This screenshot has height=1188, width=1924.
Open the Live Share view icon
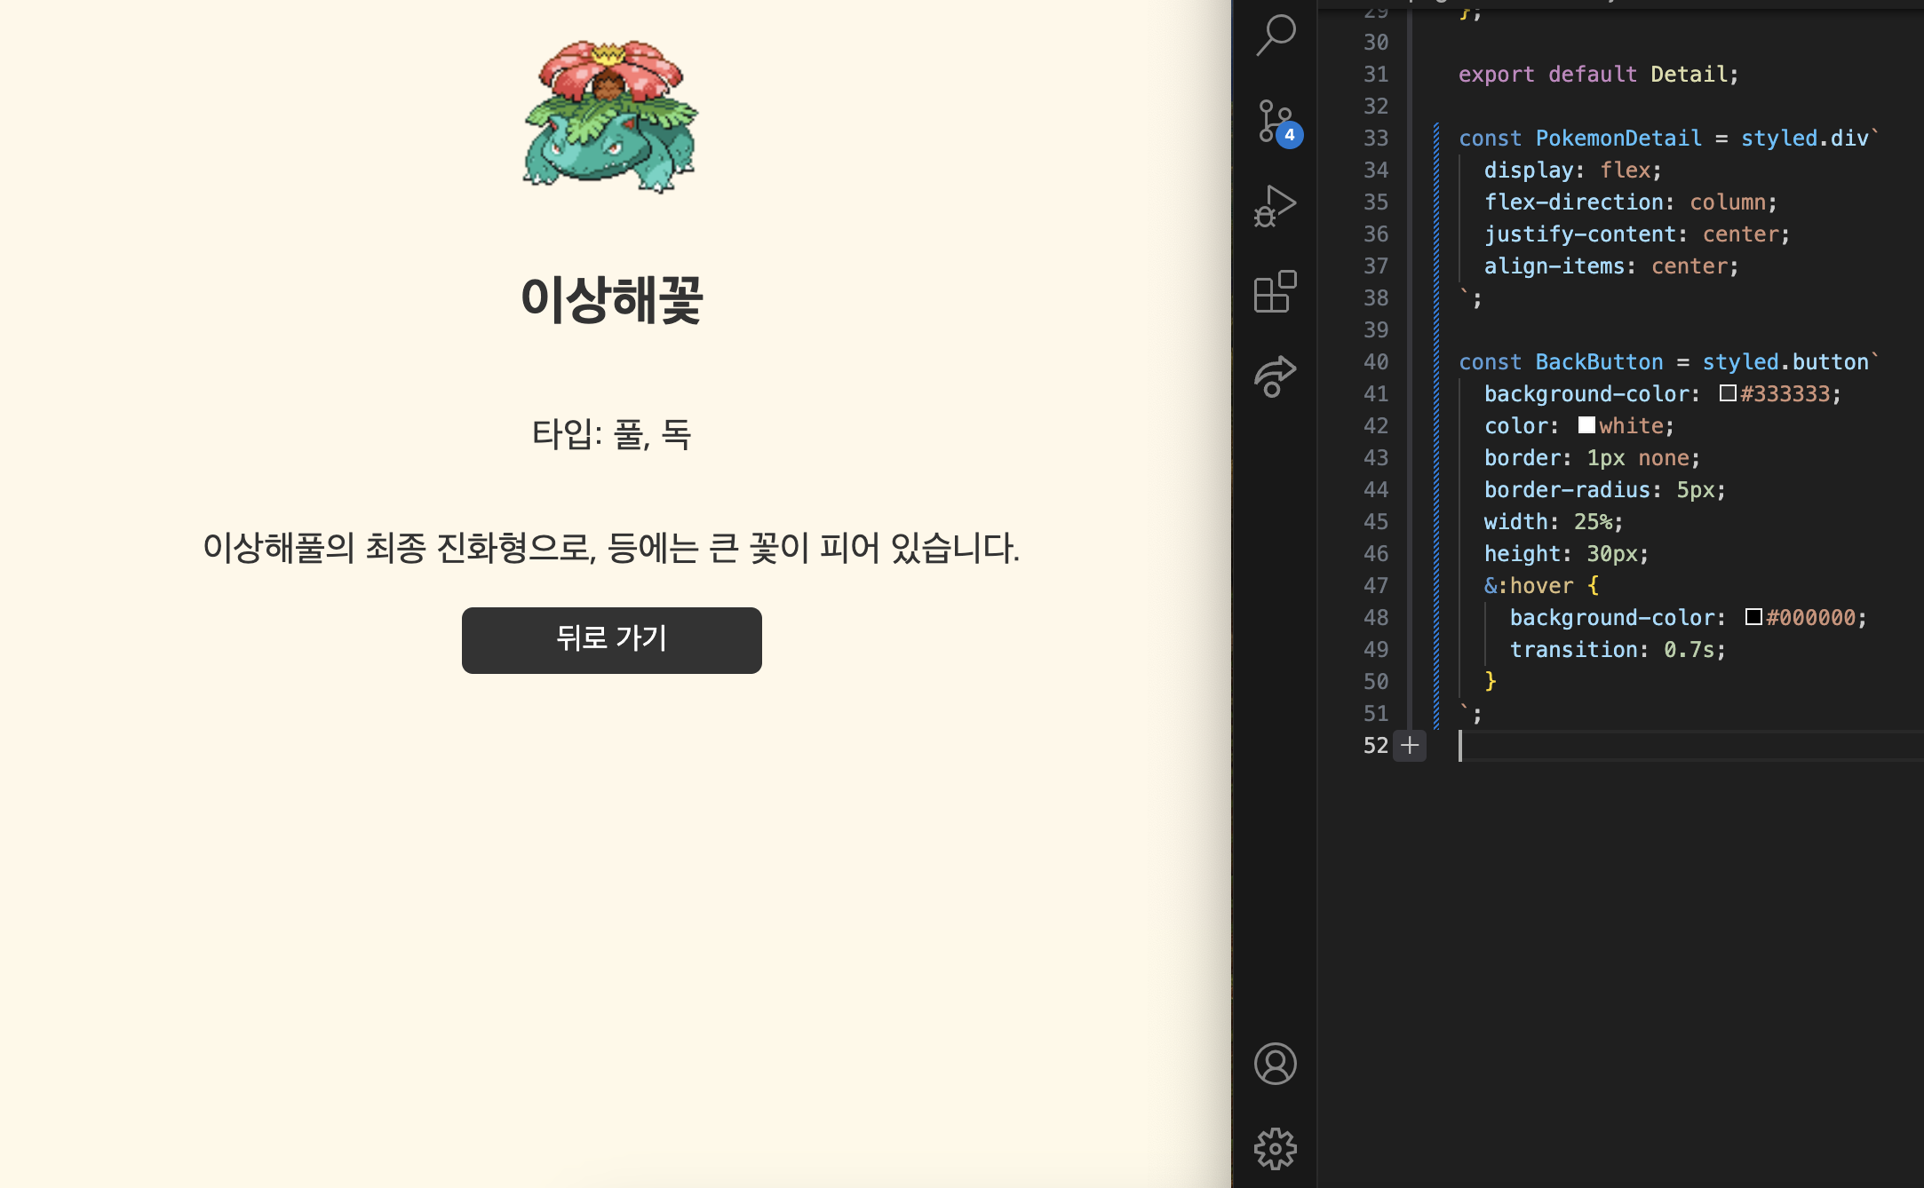click(x=1276, y=376)
